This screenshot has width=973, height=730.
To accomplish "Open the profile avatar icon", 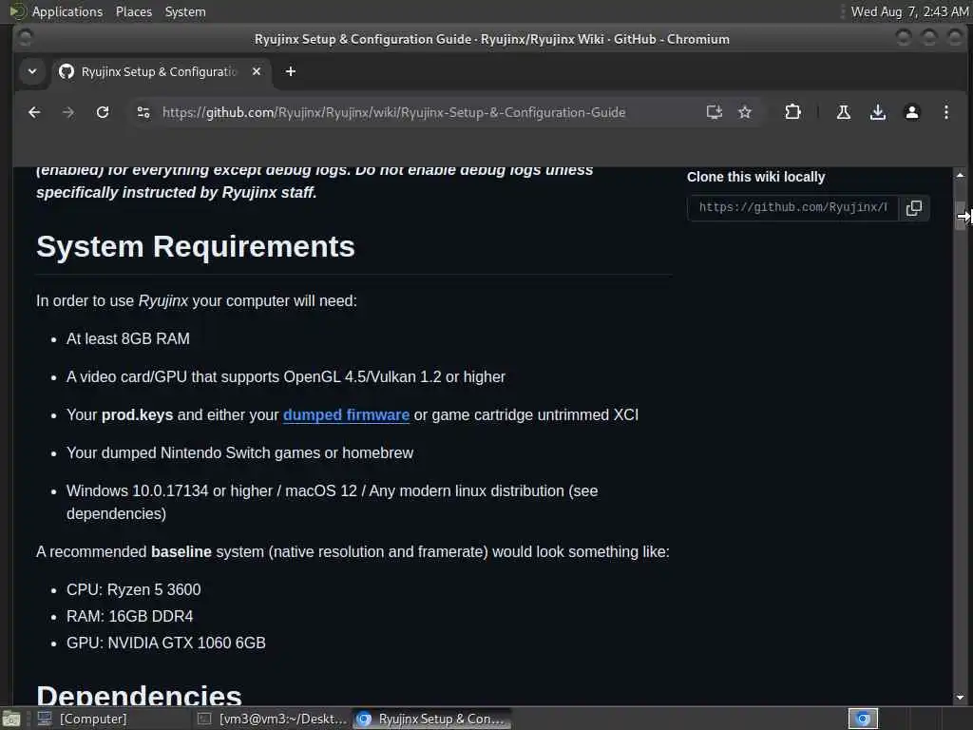I will point(911,112).
